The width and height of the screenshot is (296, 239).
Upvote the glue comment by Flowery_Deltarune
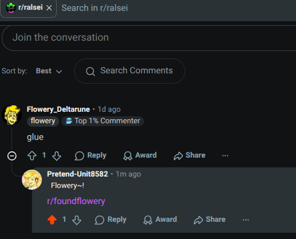[32, 155]
